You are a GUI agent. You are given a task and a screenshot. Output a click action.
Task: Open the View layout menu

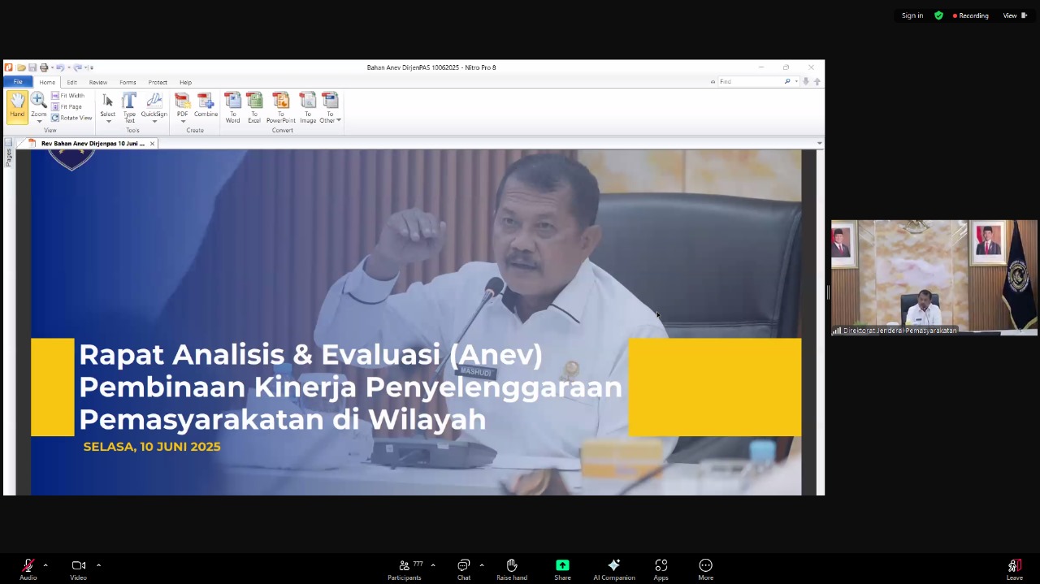1014,15
